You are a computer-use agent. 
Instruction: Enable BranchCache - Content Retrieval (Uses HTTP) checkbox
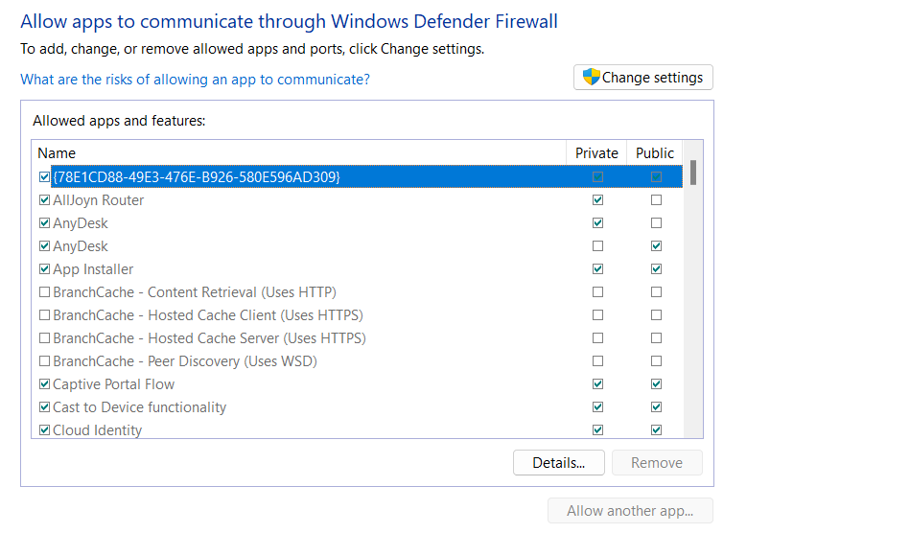click(x=44, y=292)
